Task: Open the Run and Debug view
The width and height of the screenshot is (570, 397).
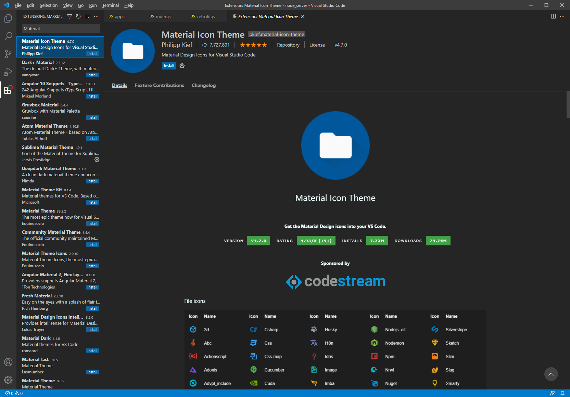Action: pyautogui.click(x=8, y=72)
